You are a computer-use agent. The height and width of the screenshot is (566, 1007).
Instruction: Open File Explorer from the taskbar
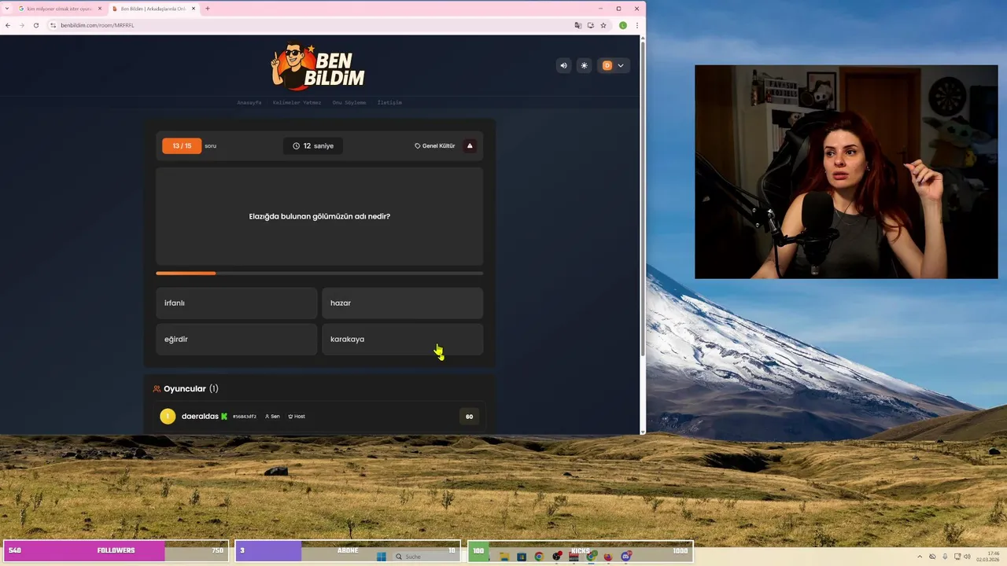[504, 557]
